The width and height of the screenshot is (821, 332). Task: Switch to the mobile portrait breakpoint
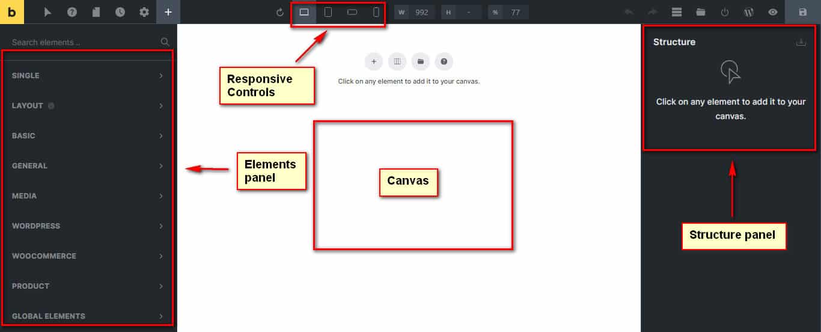point(376,12)
